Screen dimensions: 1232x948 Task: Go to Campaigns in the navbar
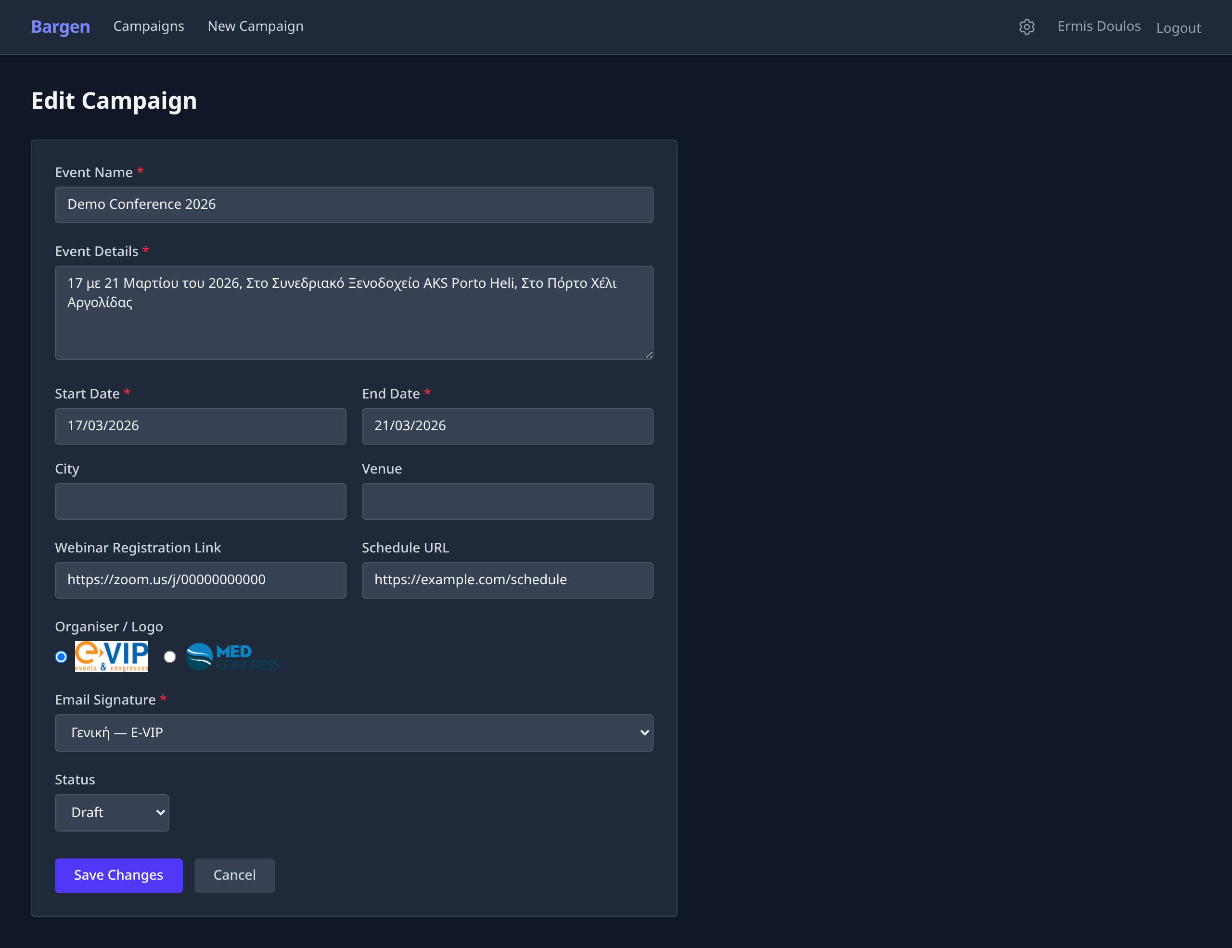(148, 26)
